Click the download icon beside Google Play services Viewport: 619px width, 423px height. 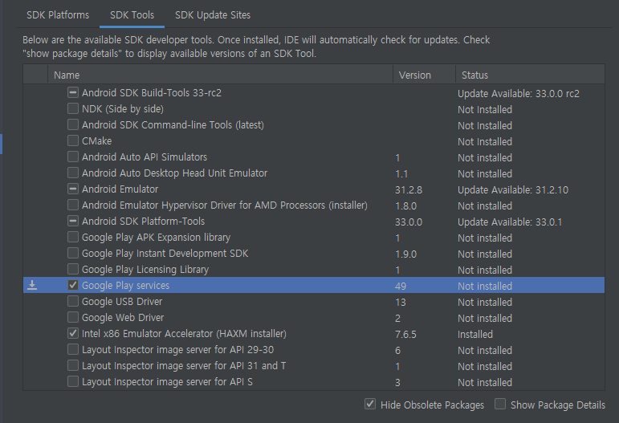pyautogui.click(x=32, y=285)
